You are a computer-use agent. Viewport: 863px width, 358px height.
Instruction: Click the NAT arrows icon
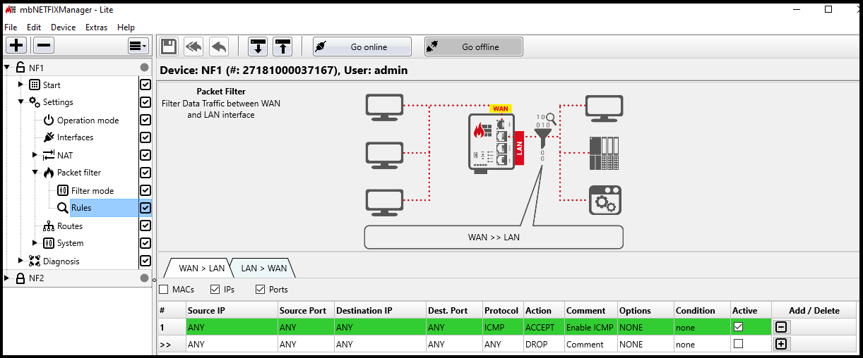click(x=49, y=155)
